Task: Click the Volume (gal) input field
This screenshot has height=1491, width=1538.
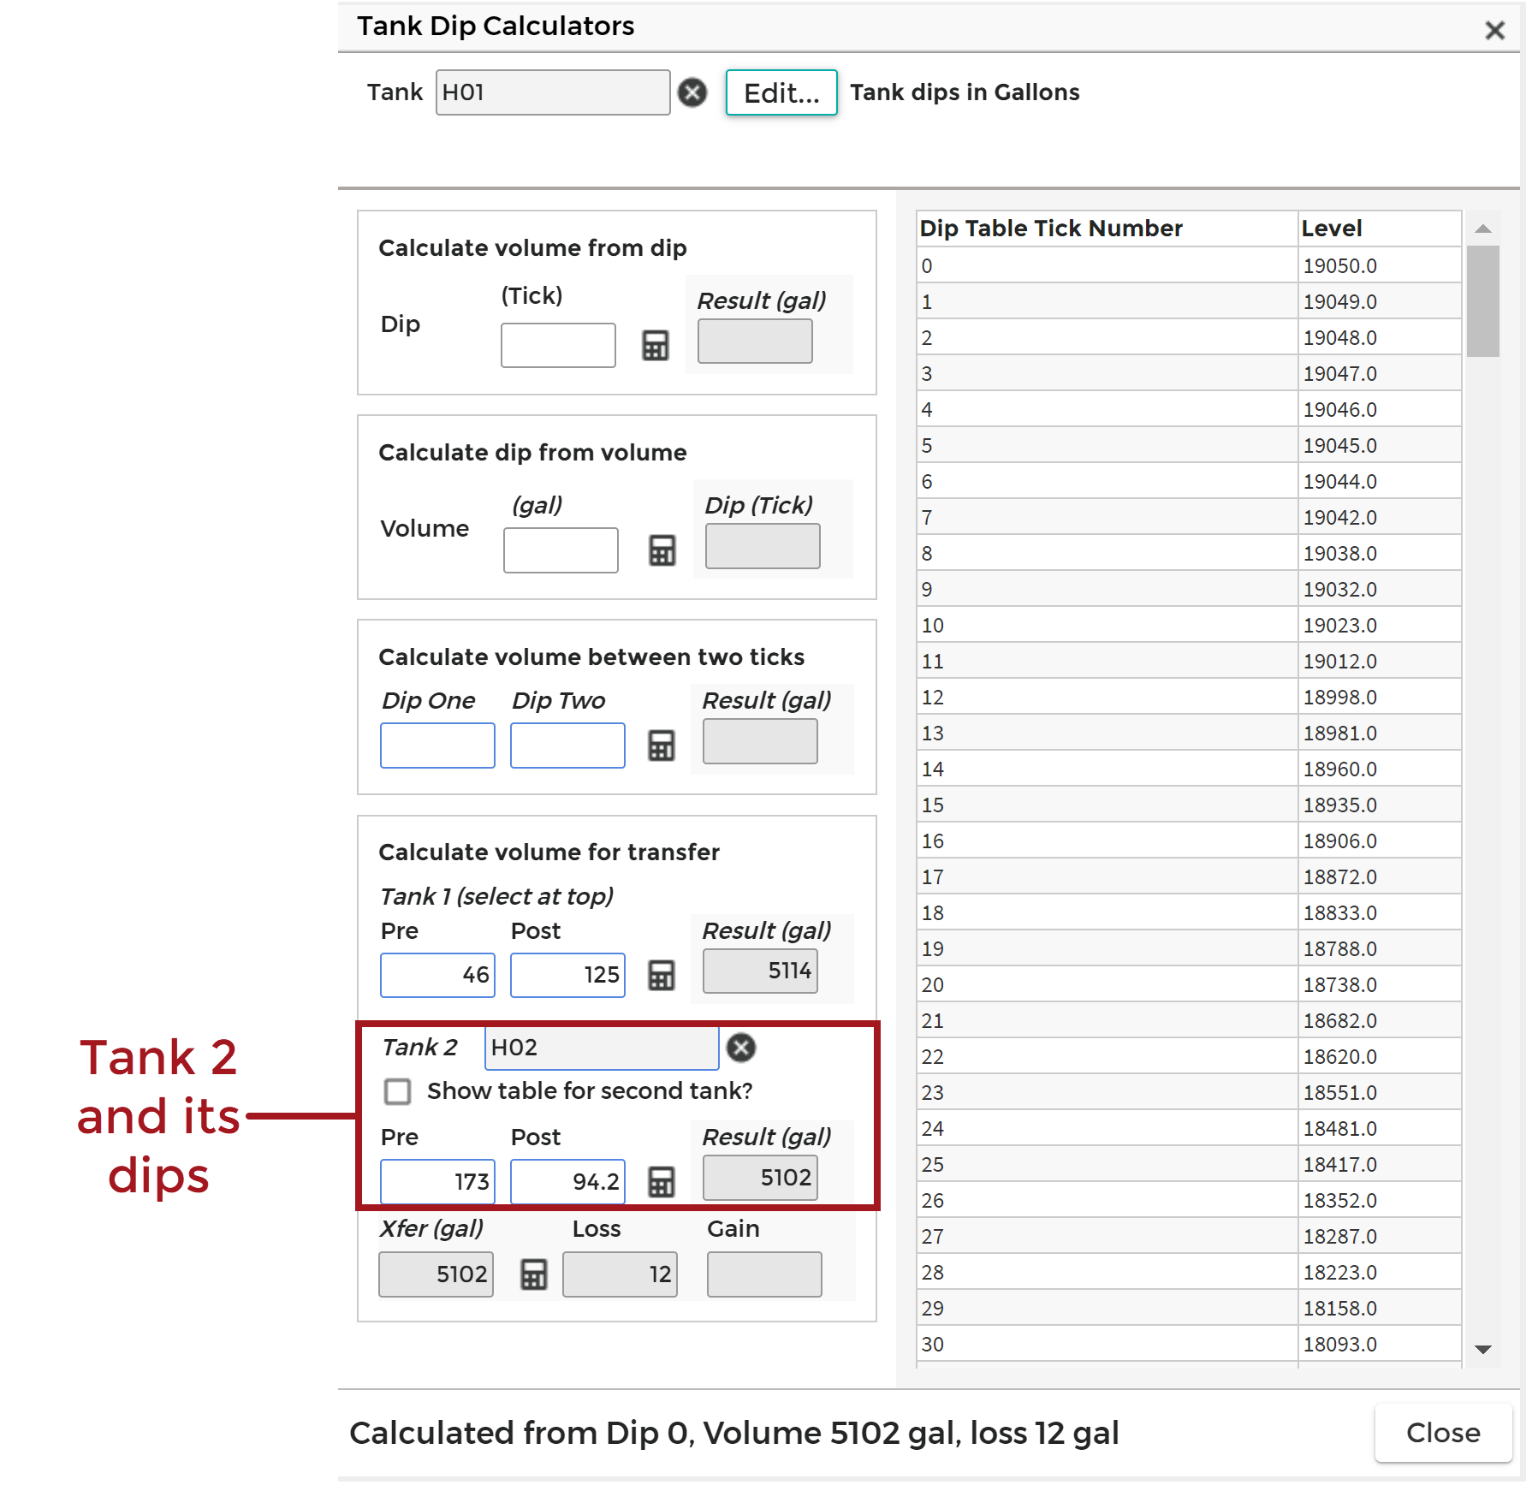Action: click(561, 550)
